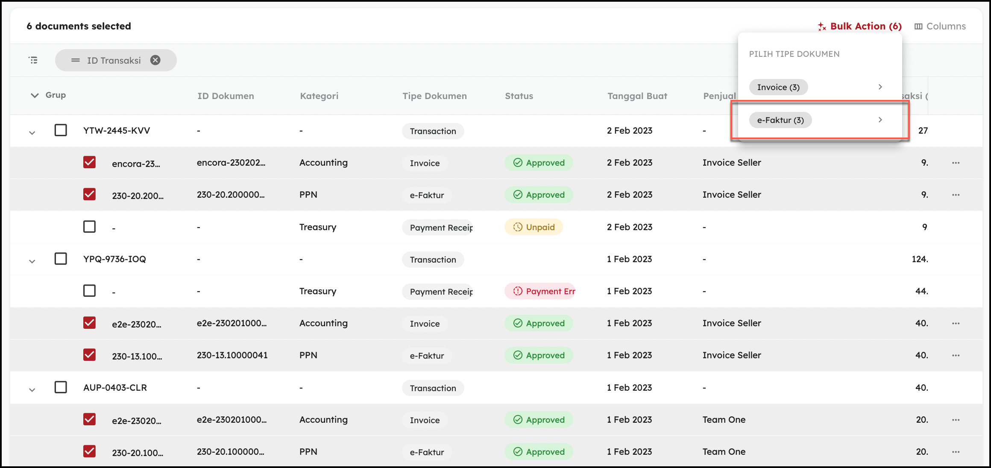The height and width of the screenshot is (468, 991).
Task: Open more options for 230-20.200000 PPN row
Action: pos(956,195)
